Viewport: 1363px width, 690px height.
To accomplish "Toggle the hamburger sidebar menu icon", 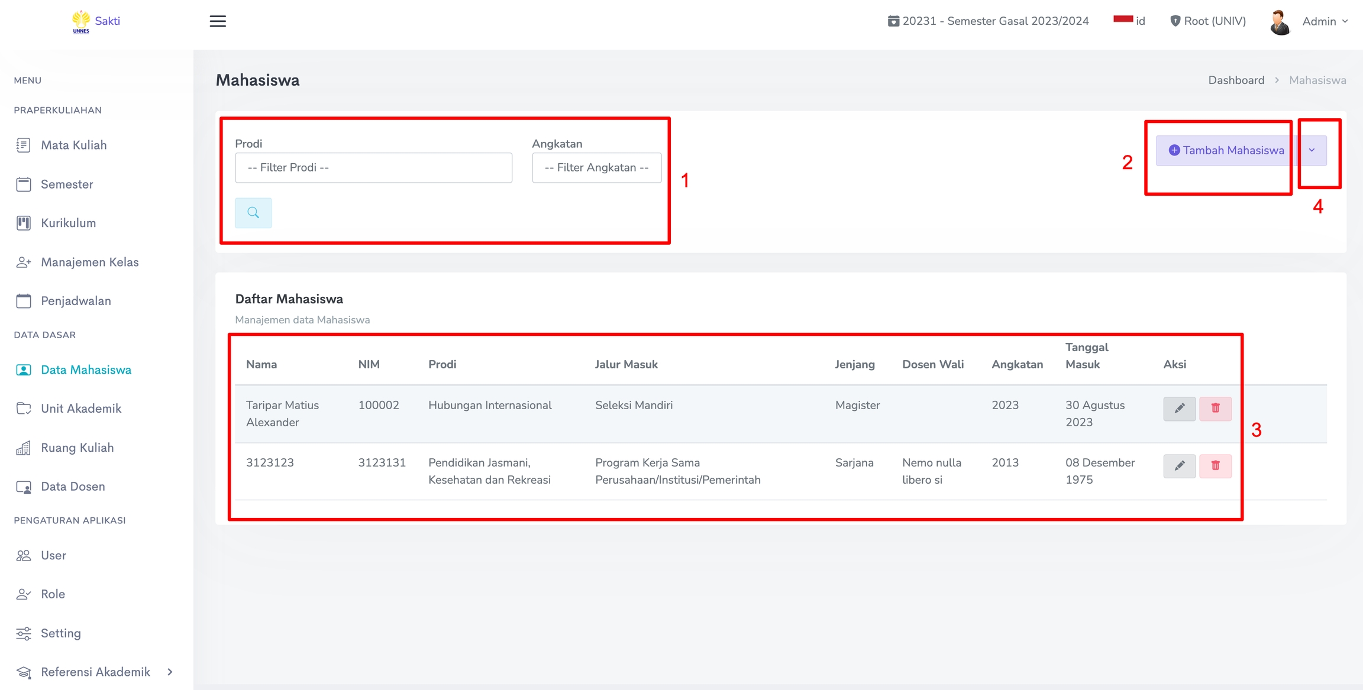I will click(x=218, y=21).
